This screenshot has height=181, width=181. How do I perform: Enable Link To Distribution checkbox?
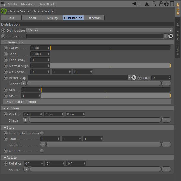(42, 133)
